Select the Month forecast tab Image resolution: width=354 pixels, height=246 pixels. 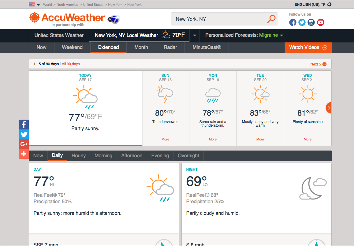(x=141, y=47)
